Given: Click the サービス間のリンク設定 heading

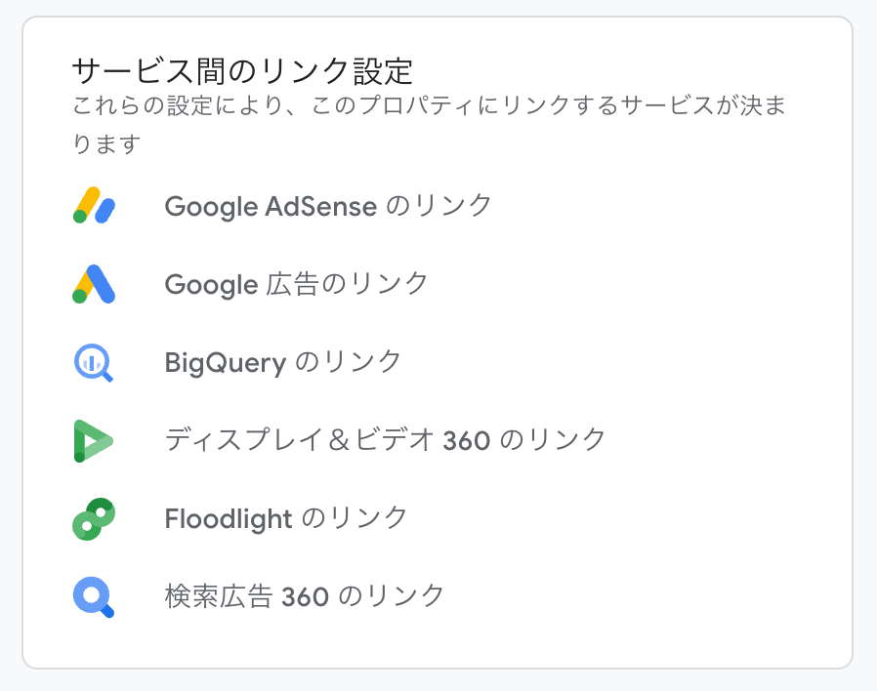Looking at the screenshot, I should [243, 71].
